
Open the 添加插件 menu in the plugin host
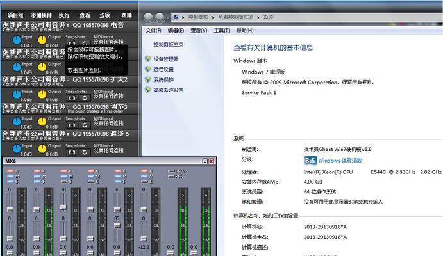click(x=41, y=15)
